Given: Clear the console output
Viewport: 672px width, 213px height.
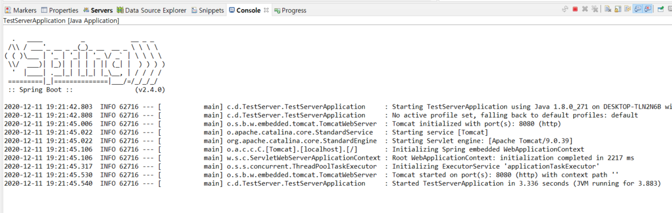Looking at the screenshot, I should point(608,9).
